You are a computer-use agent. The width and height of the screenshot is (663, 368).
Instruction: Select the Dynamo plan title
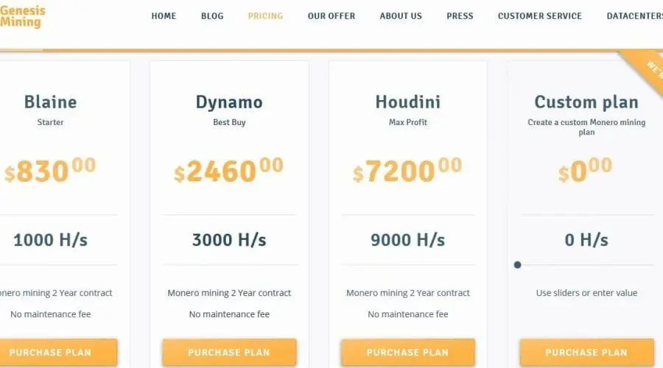[x=229, y=102]
